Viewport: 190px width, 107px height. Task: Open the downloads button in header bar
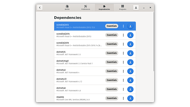coord(136,8)
